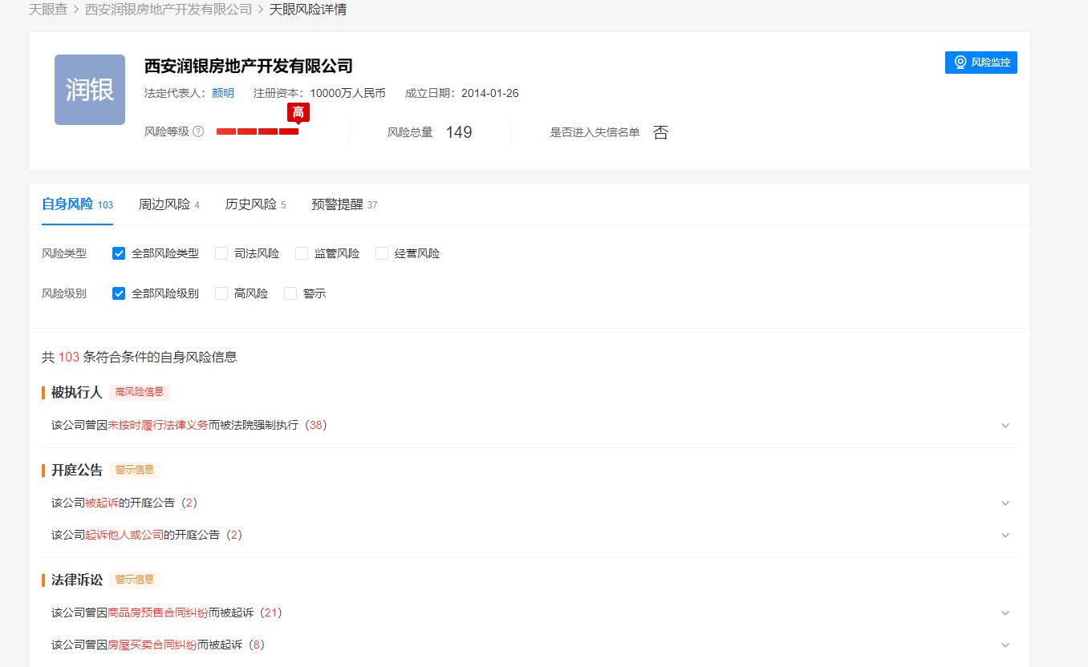Screen dimensions: 1088x667
Task: Open the 周边风险 tab
Action: tap(168, 204)
